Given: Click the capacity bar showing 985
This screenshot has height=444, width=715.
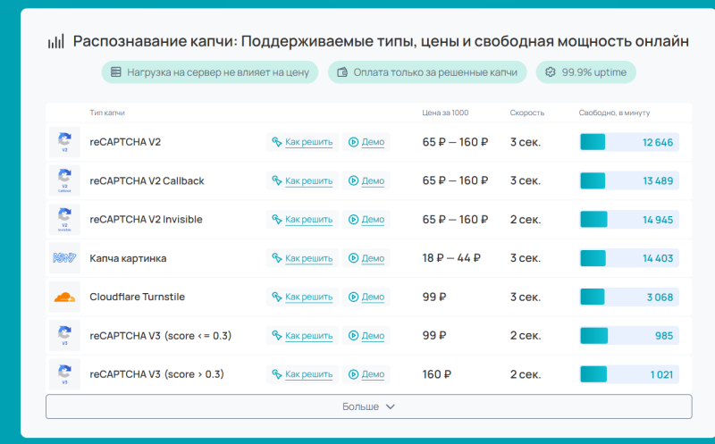Looking at the screenshot, I should coord(629,336).
